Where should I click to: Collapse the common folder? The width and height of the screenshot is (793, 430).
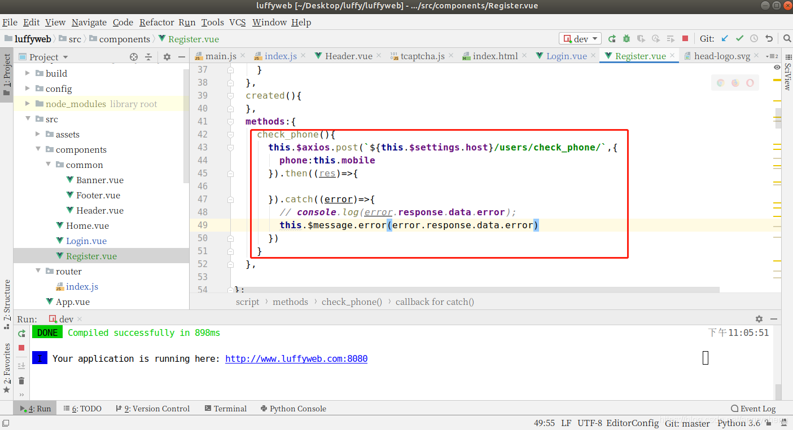49,165
